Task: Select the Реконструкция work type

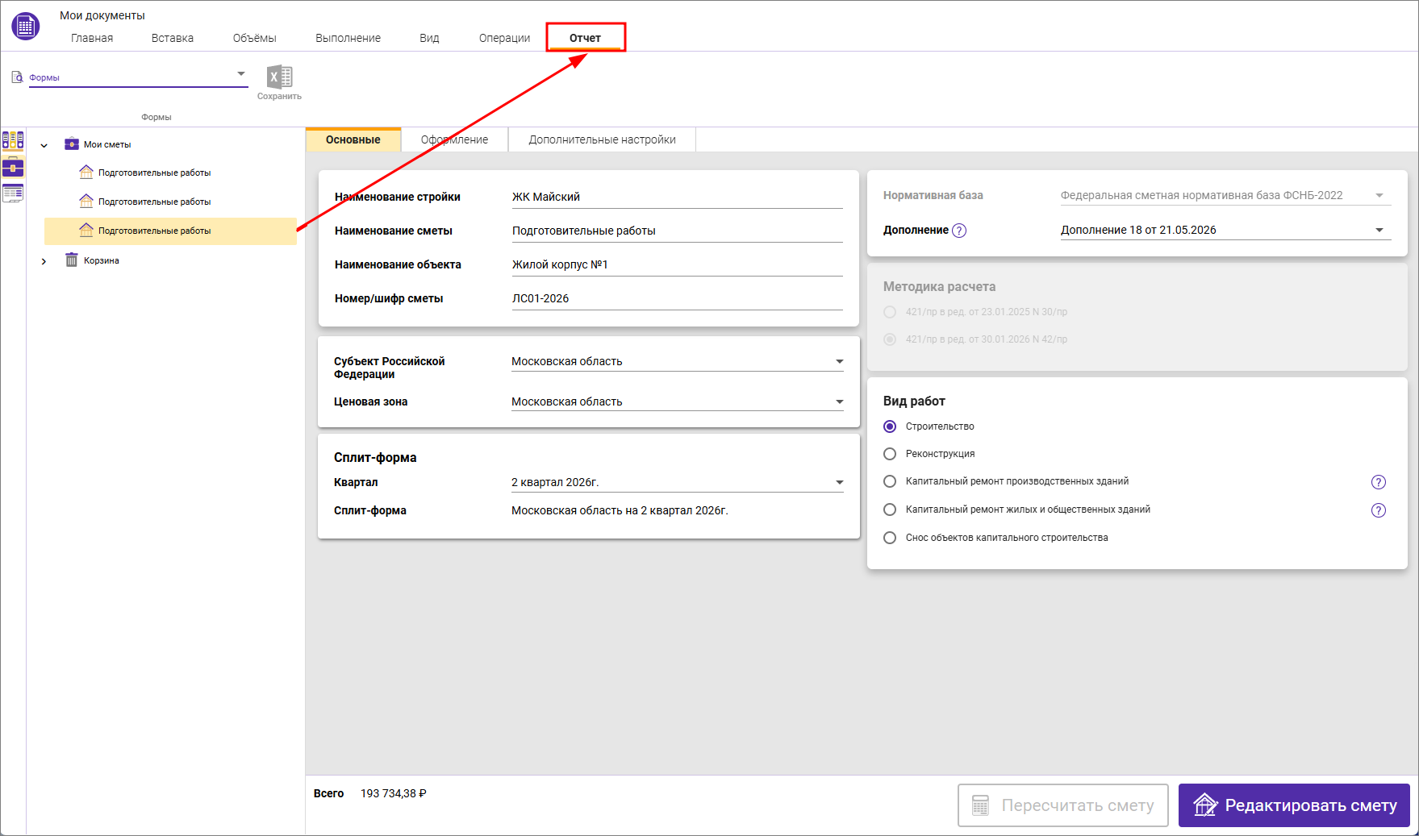Action: [x=890, y=454]
